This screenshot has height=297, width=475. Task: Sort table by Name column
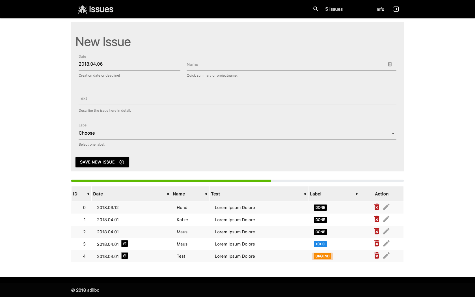190,194
